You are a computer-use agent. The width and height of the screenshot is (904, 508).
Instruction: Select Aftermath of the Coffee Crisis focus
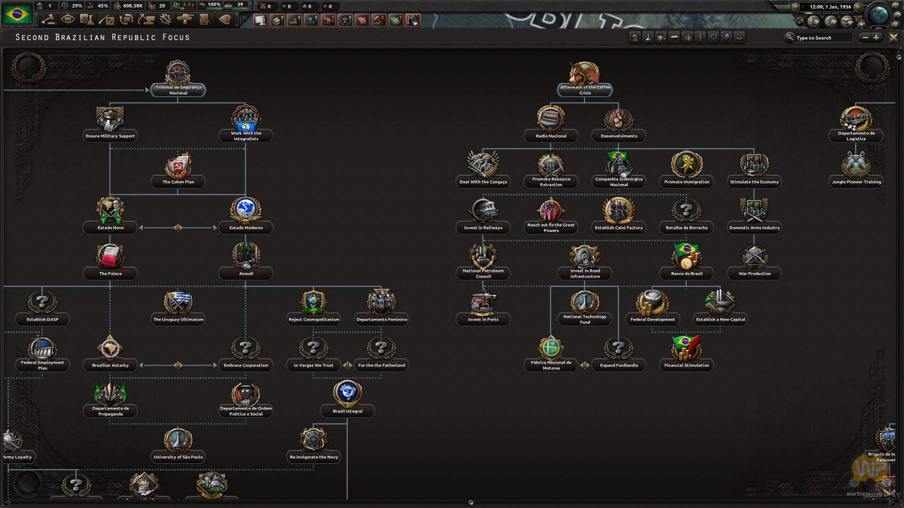click(x=585, y=90)
